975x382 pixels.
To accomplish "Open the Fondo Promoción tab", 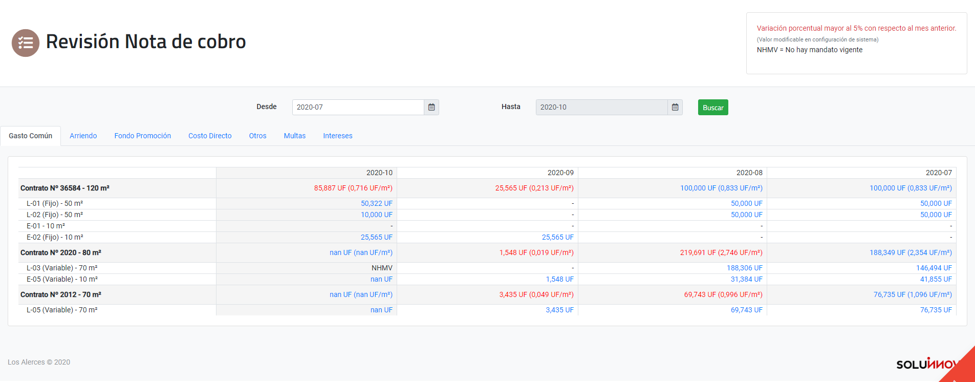I will pos(143,136).
